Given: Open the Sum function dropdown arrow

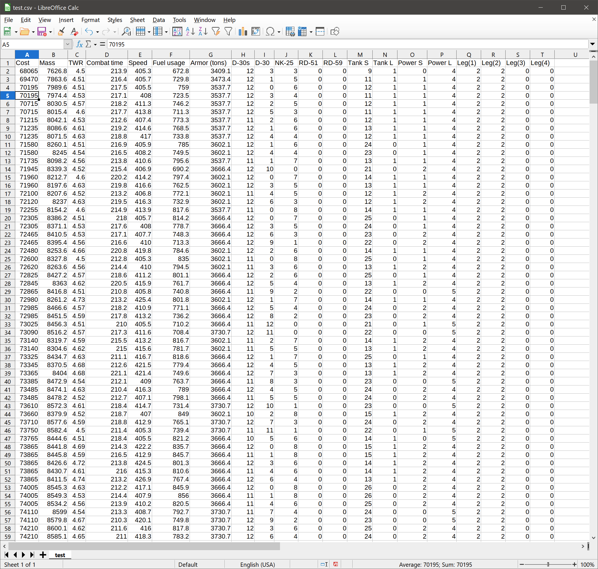Looking at the screenshot, I should point(95,44).
